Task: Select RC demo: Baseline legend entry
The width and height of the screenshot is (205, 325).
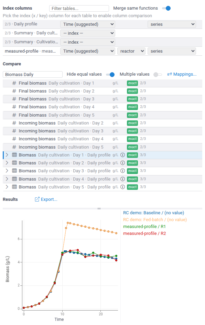Action: [x=153, y=213]
